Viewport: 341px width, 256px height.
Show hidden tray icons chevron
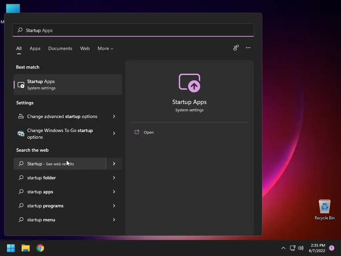(283, 248)
